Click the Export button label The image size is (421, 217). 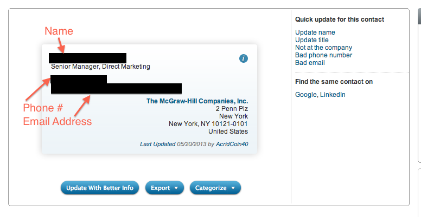(x=160, y=188)
